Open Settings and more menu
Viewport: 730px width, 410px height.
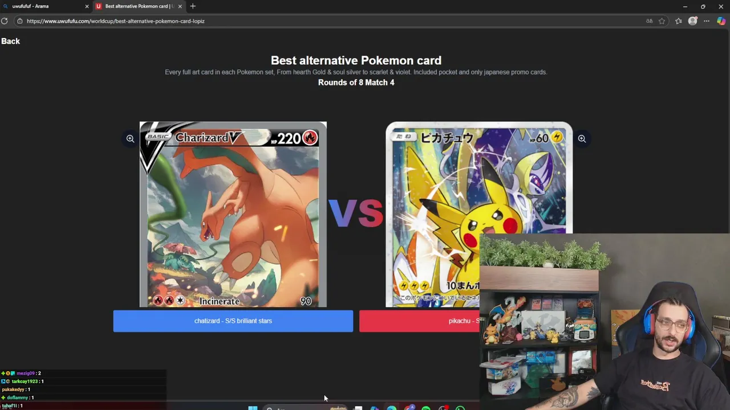[x=707, y=21]
